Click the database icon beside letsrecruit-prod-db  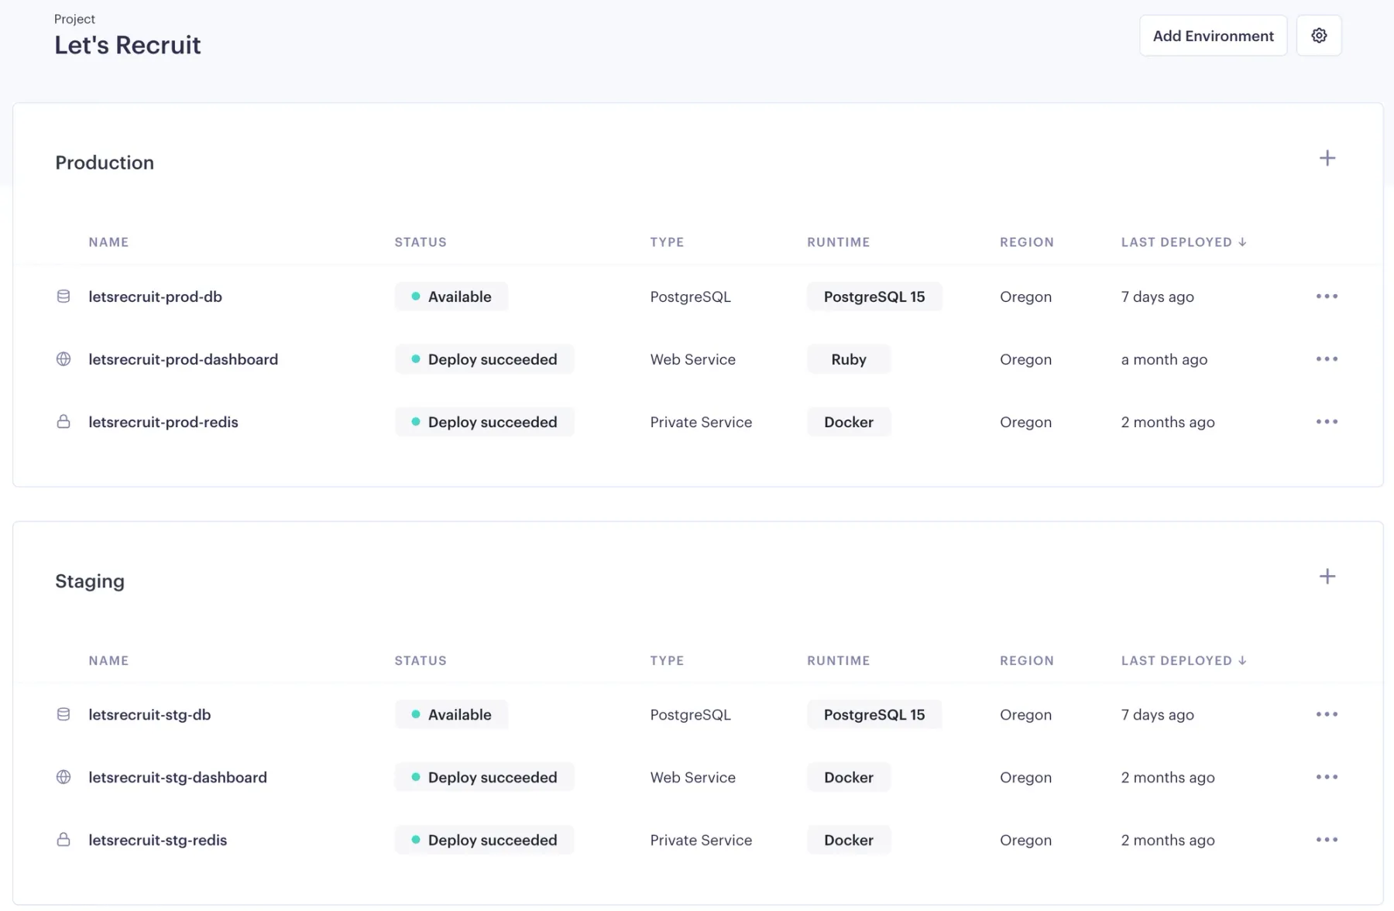64,296
